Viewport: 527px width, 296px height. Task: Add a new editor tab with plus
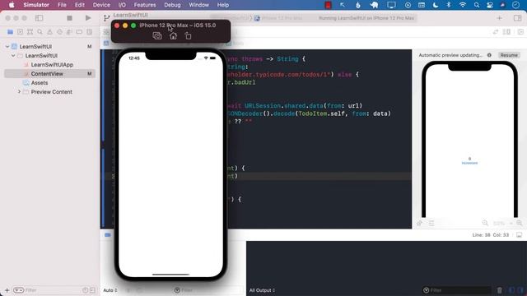point(500,18)
